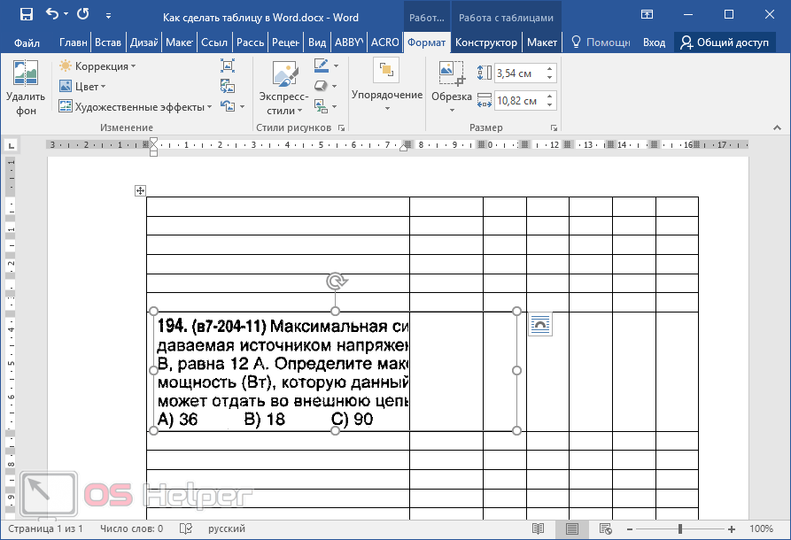This screenshot has width=791, height=540.
Task: Click the zoom slider in status bar
Action: pos(680,528)
